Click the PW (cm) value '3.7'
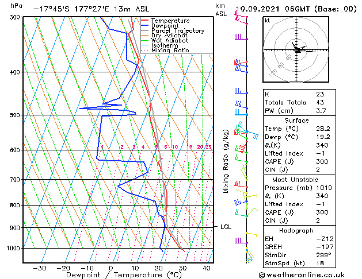This screenshot has height=279, width=362. tap(321, 111)
